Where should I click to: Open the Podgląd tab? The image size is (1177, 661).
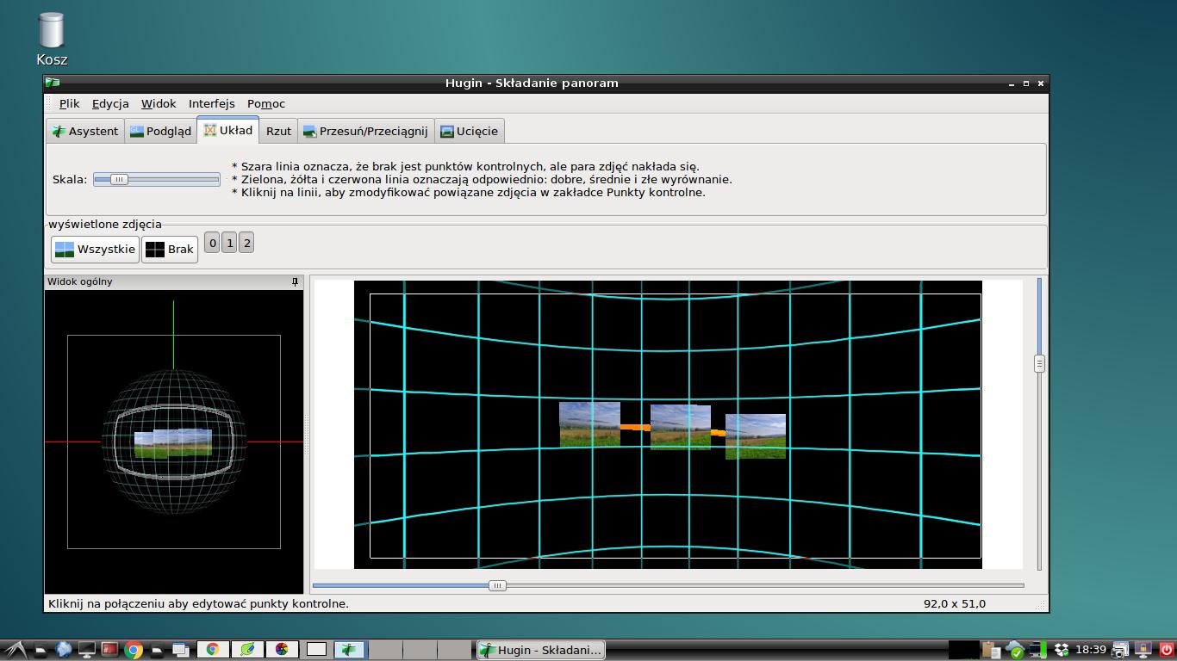[x=160, y=131]
